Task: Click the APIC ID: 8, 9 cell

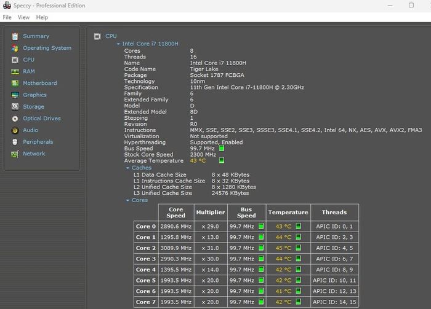Action: click(x=334, y=270)
